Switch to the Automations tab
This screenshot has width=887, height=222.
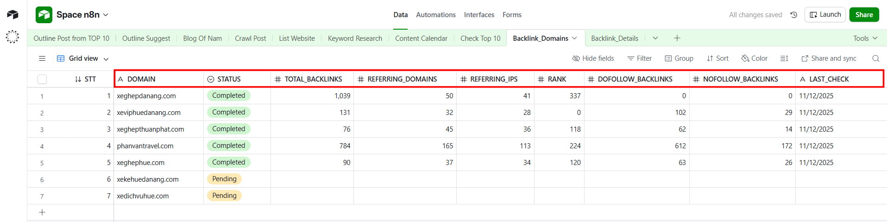tap(436, 15)
